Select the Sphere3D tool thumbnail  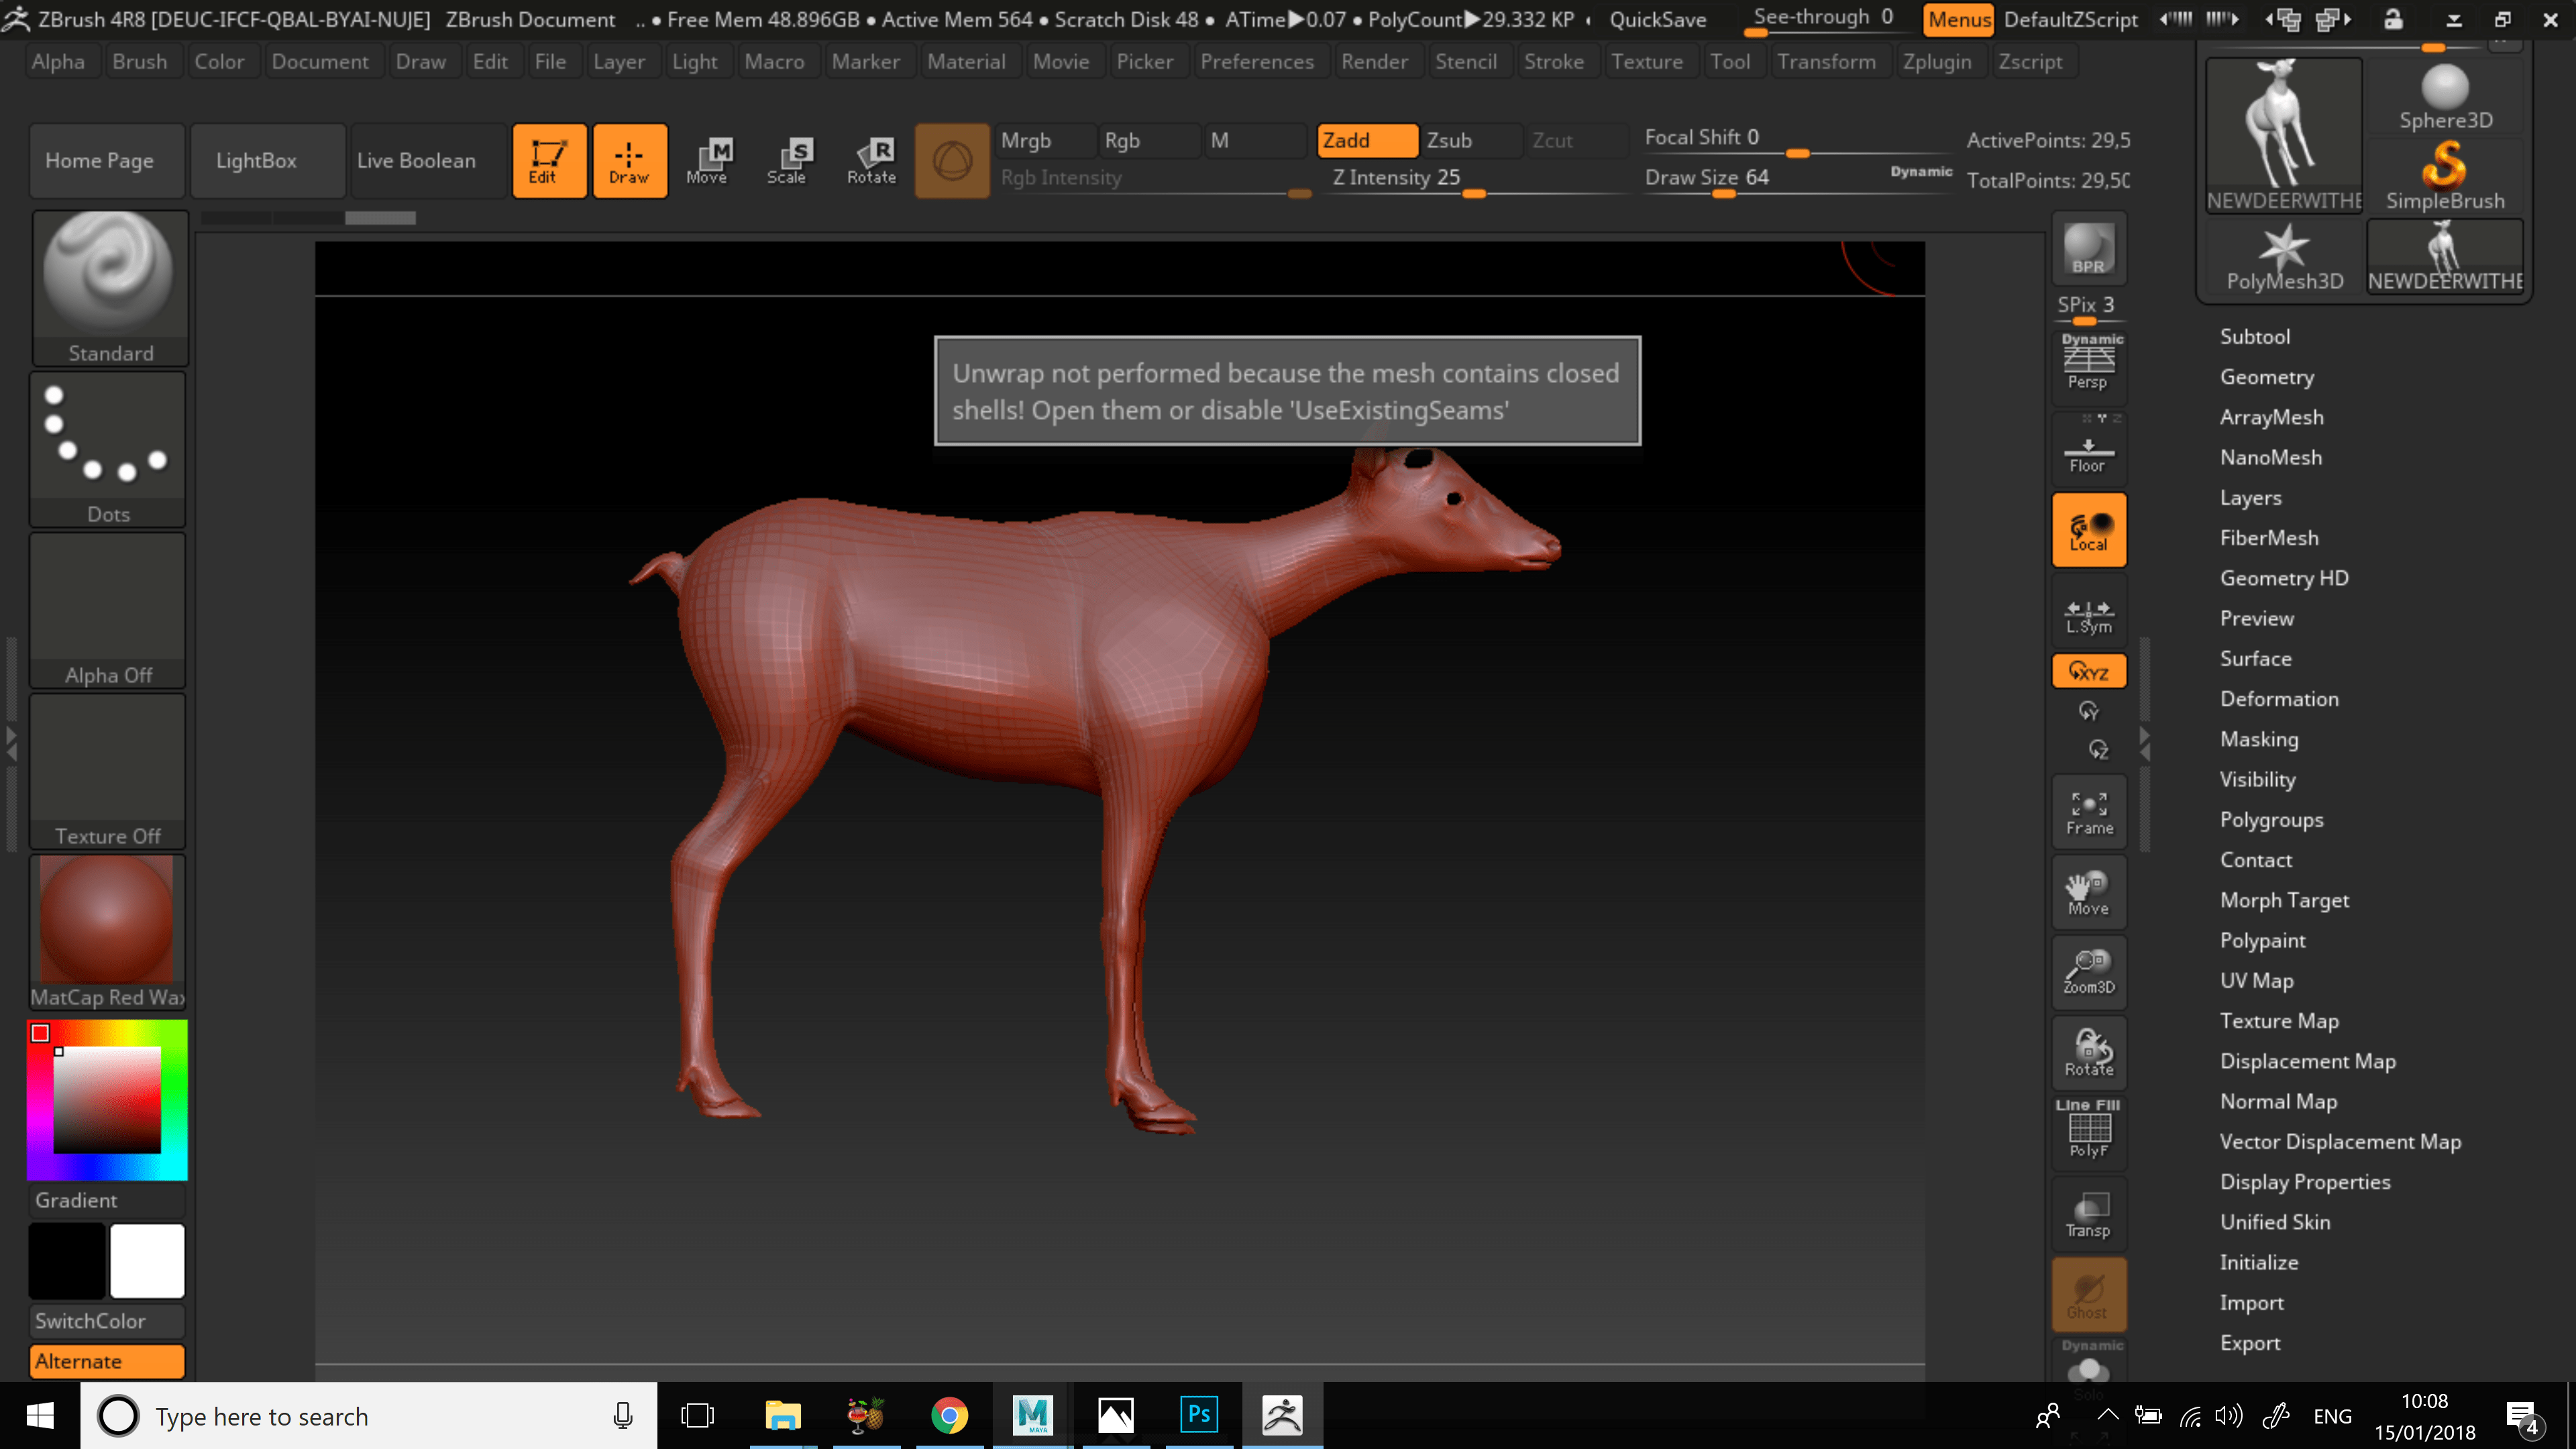pyautogui.click(x=2445, y=96)
